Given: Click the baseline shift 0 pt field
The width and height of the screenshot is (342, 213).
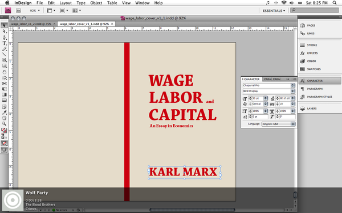Looking at the screenshot, I should pyautogui.click(x=260, y=117).
